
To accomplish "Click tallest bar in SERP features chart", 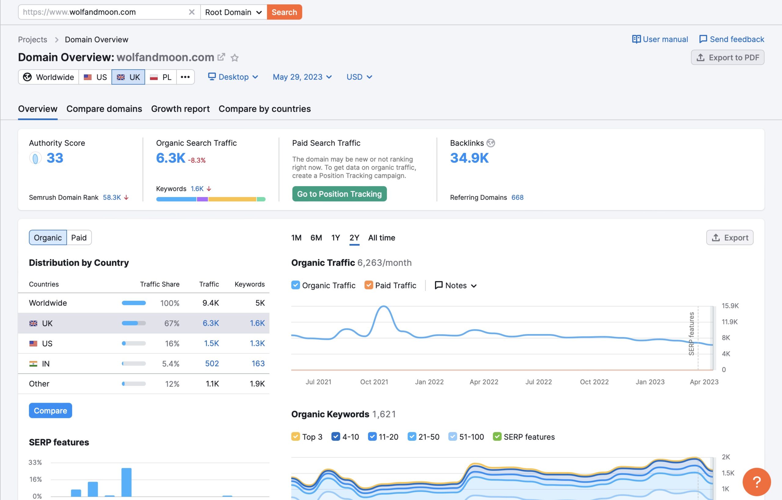I will (x=126, y=482).
